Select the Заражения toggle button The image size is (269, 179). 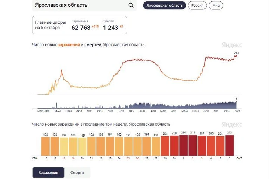[x=48, y=172]
